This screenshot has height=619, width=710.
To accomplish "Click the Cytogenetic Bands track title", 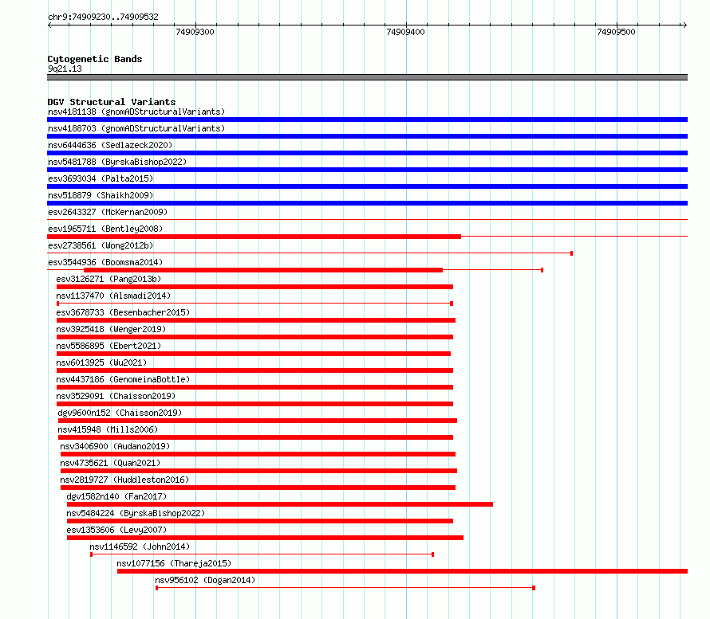I will pos(95,59).
